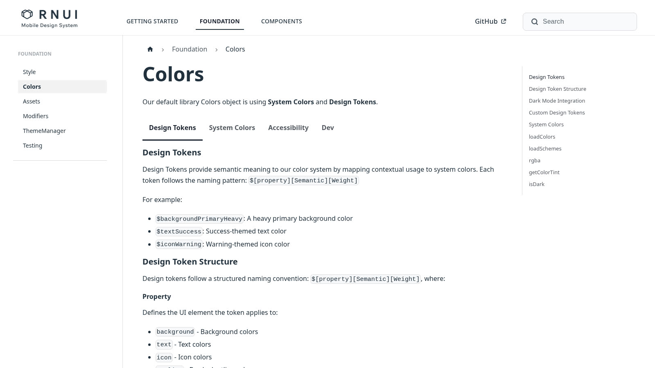The width and height of the screenshot is (655, 368).
Task: Open Style in the sidebar
Action: pyautogui.click(x=62, y=72)
